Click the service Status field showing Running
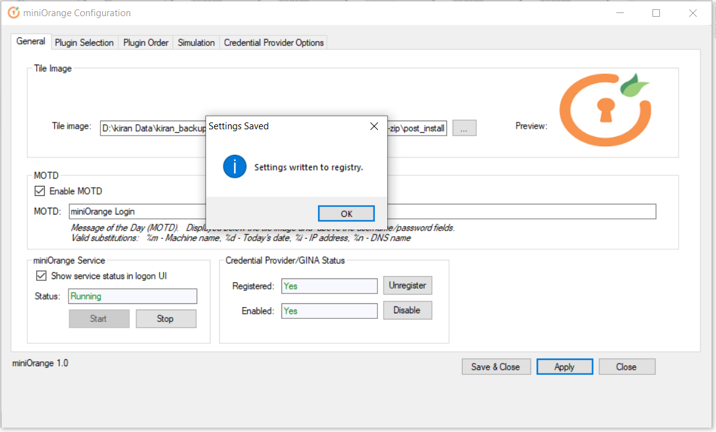The width and height of the screenshot is (716, 432). pyautogui.click(x=133, y=296)
